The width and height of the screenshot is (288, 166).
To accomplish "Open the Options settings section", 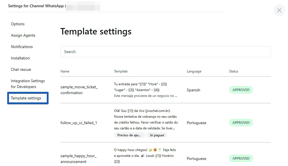I will click(18, 24).
